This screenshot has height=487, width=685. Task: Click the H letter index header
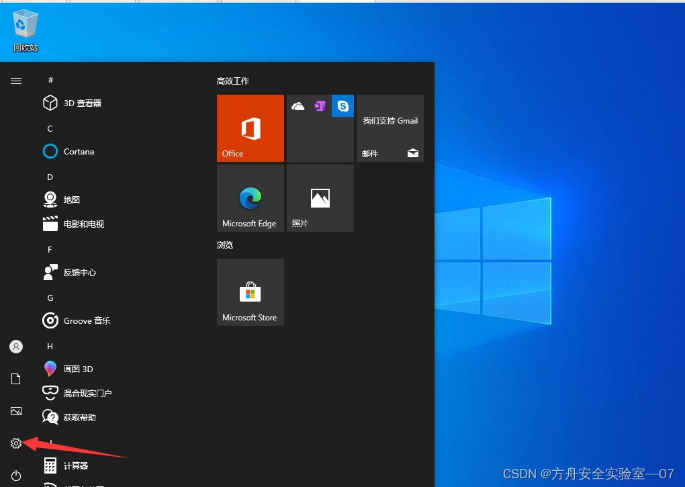[x=50, y=347]
